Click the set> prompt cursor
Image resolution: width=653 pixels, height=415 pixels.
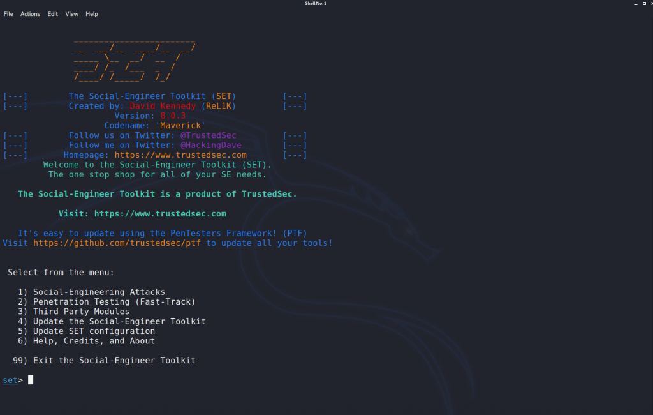(x=31, y=379)
